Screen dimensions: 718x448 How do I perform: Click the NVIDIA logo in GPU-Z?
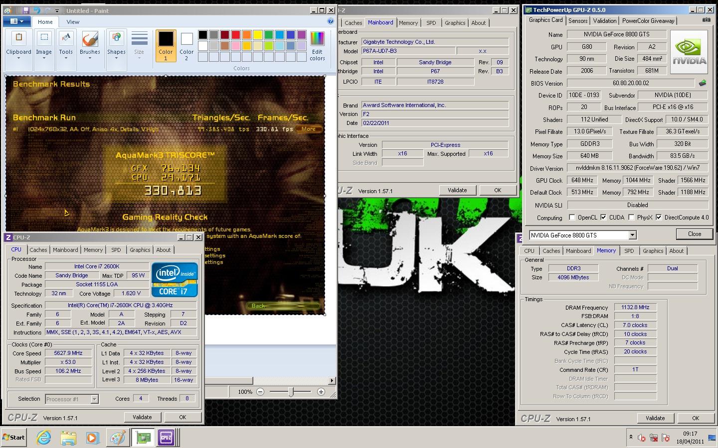click(689, 52)
